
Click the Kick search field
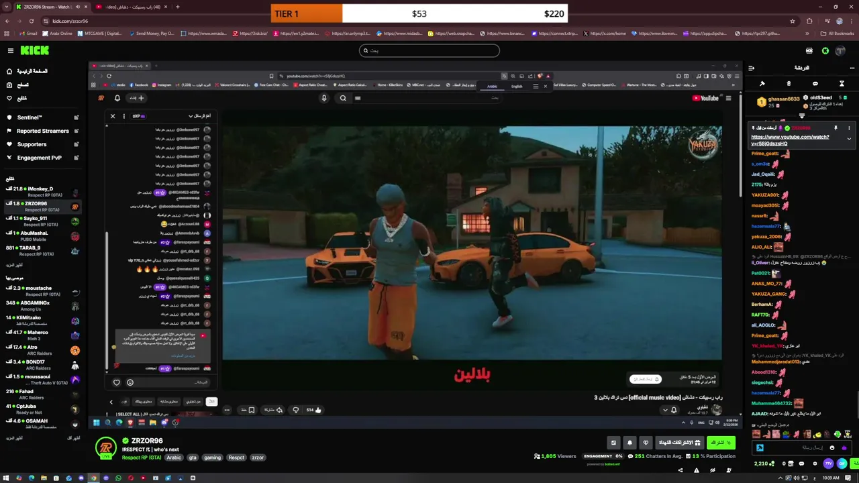pyautogui.click(x=429, y=50)
